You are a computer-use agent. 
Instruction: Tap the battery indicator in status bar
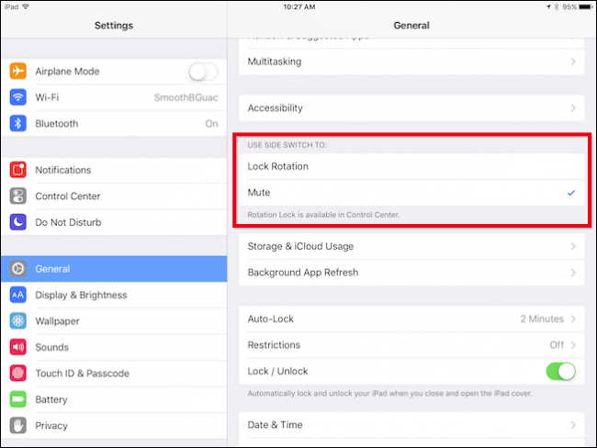[x=586, y=6]
